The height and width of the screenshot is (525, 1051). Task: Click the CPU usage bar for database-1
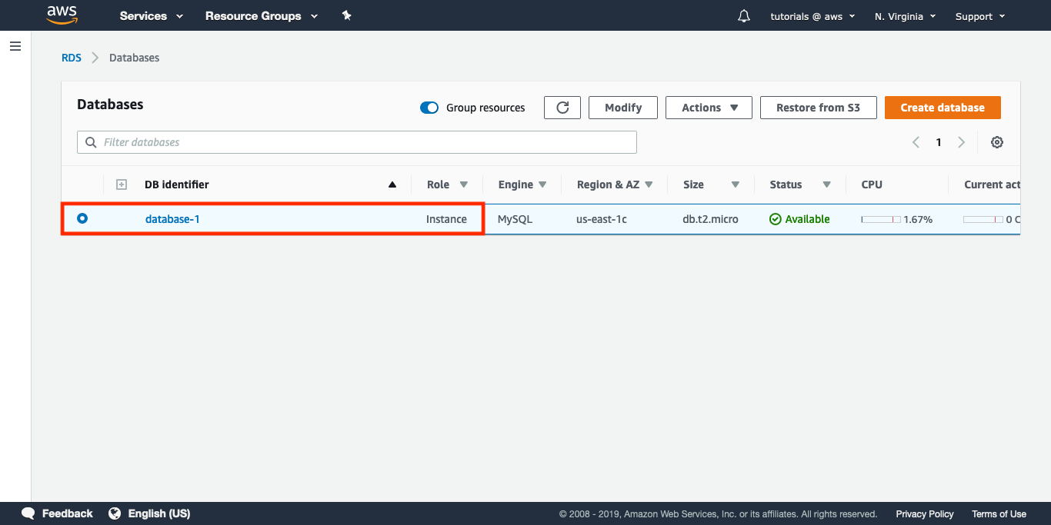click(x=881, y=220)
